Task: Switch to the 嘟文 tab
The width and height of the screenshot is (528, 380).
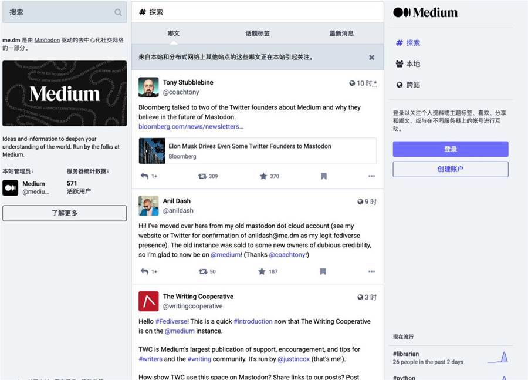Action: pos(174,33)
